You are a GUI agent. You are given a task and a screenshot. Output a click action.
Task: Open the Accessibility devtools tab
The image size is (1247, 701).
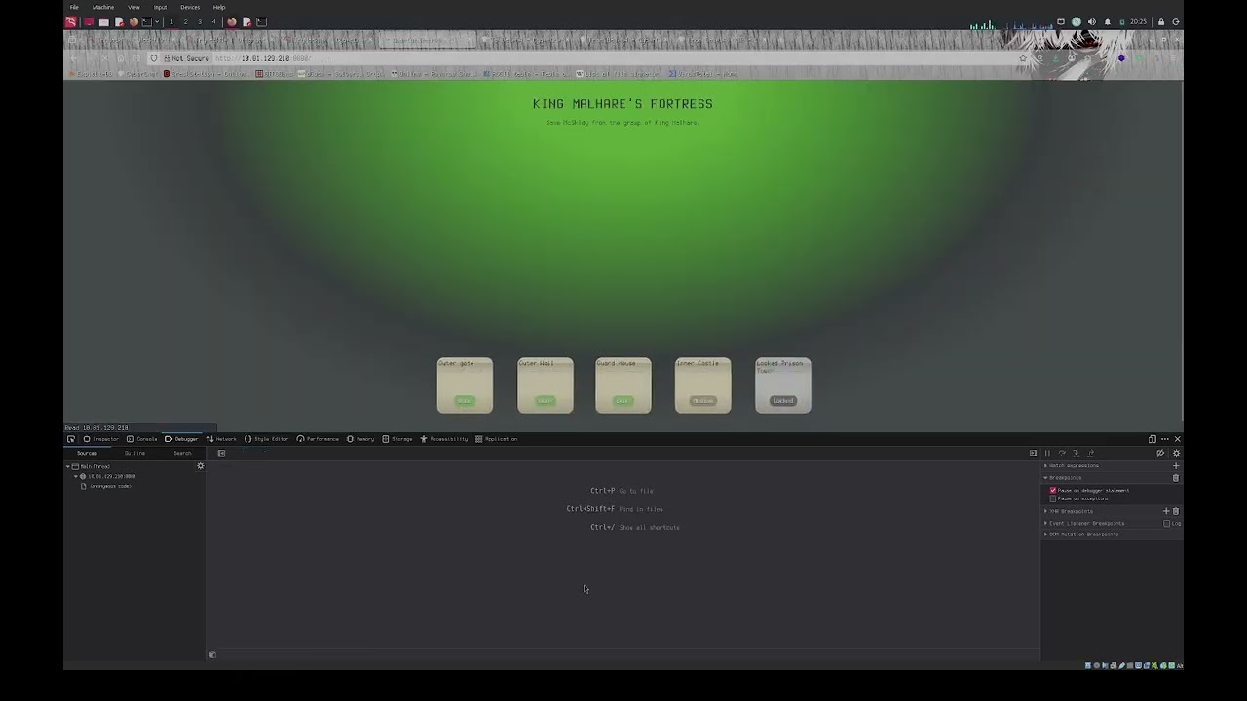(444, 439)
